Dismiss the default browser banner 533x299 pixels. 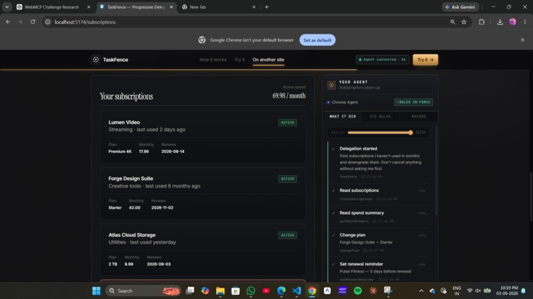point(522,40)
